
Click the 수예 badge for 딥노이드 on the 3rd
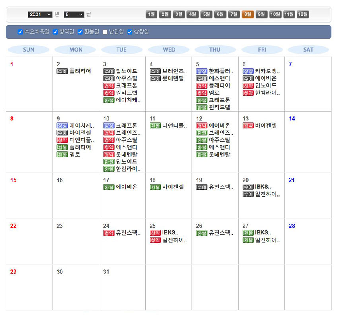[x=109, y=71]
